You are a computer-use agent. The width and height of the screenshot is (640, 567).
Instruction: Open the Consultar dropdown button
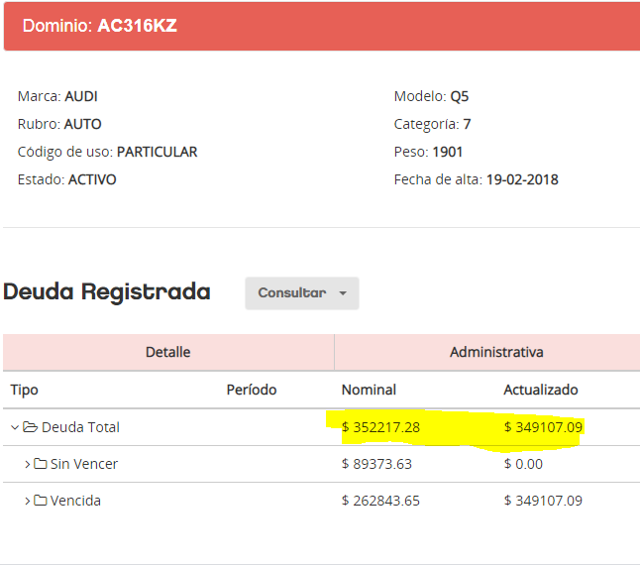point(302,292)
